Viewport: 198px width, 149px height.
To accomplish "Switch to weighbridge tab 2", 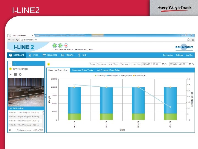I will click(15, 64).
